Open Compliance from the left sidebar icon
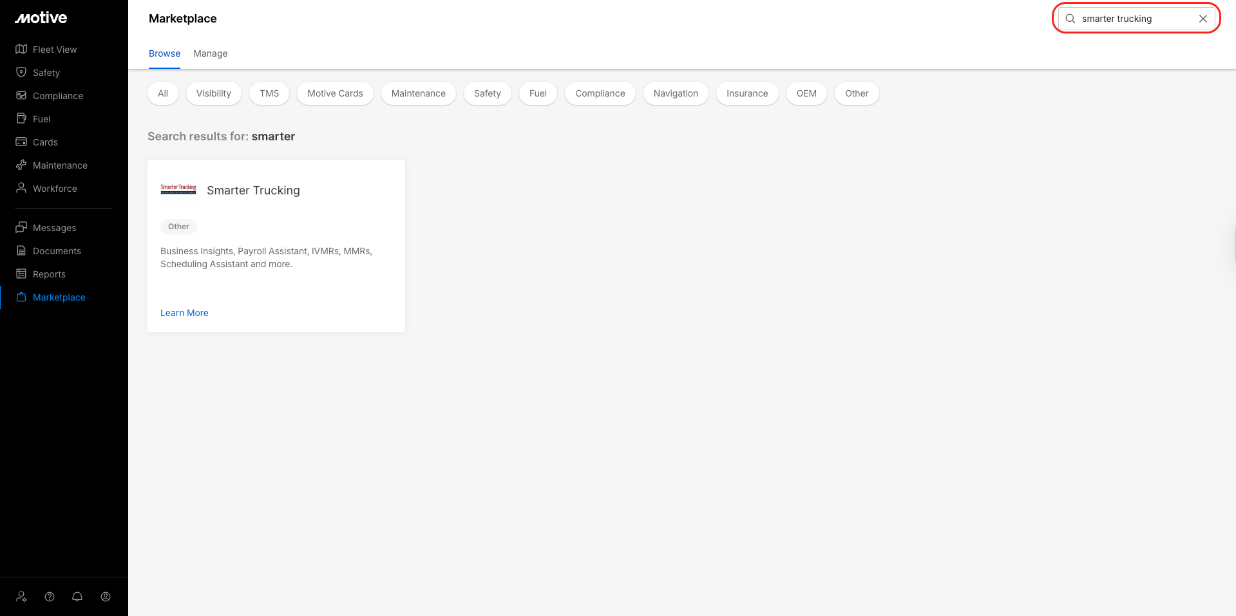This screenshot has height=616, width=1236. (21, 96)
